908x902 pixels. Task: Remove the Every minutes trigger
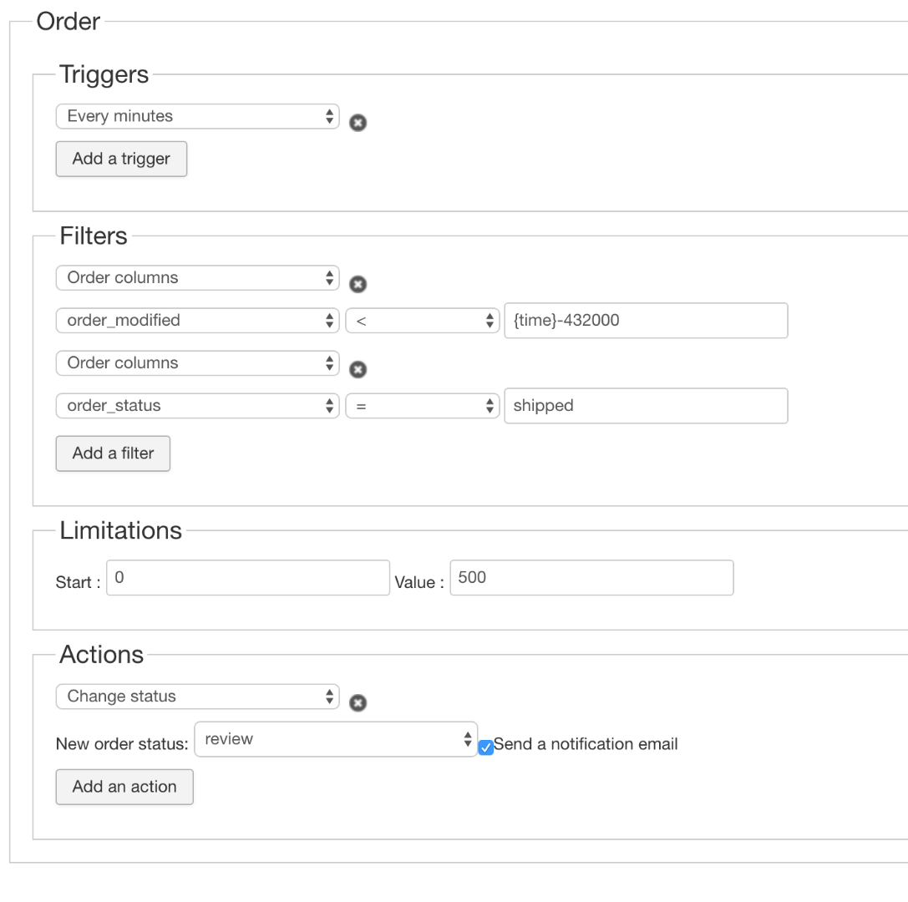tap(358, 123)
